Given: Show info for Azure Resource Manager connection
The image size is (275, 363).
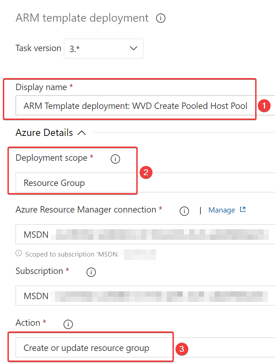Looking at the screenshot, I should (x=184, y=211).
